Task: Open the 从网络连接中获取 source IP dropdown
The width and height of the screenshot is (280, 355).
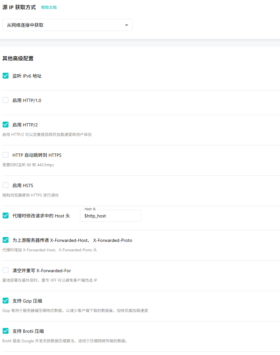Action: pyautogui.click(x=67, y=25)
